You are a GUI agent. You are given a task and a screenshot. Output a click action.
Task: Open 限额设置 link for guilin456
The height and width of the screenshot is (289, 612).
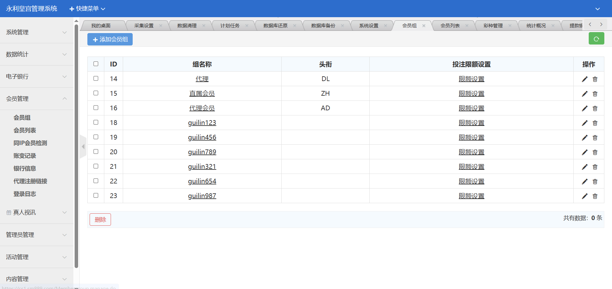click(471, 137)
